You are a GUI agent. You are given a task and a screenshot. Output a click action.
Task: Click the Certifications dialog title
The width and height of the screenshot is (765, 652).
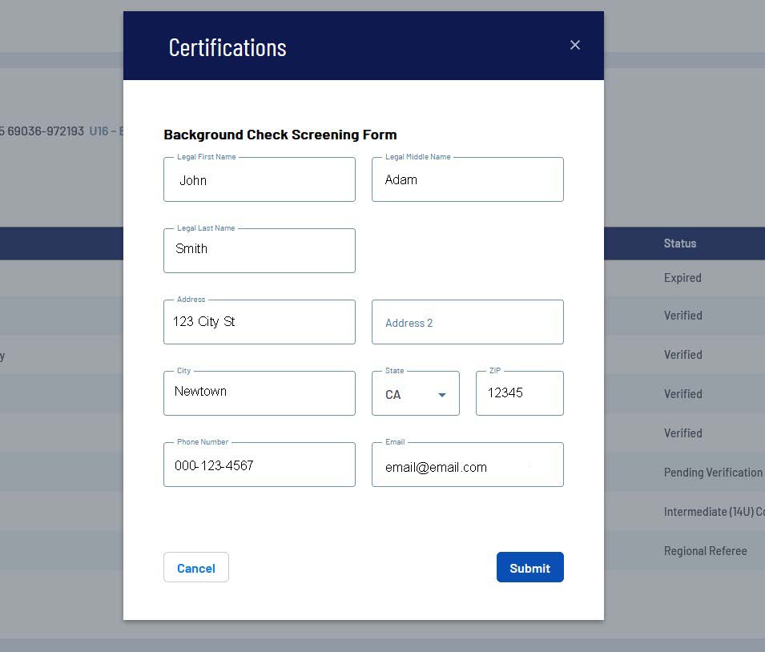(227, 47)
